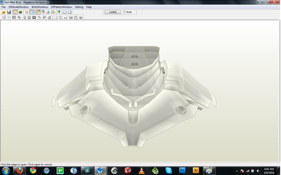Select the pencil edge-editing tool icon
Viewport: 281px width, 175px height.
click(x=38, y=12)
